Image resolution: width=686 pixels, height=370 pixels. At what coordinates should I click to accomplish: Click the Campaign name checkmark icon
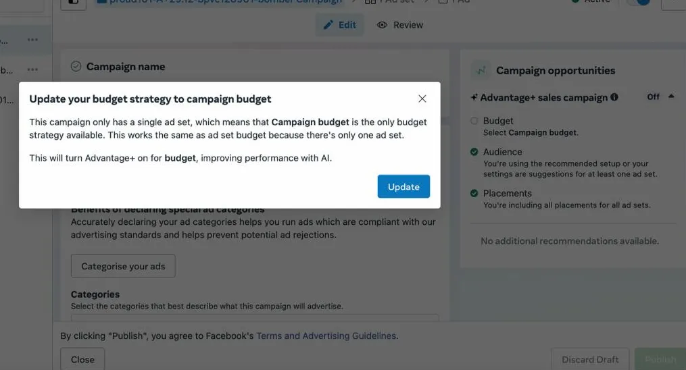(x=76, y=66)
